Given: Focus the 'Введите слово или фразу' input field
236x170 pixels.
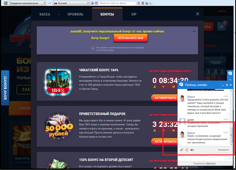Looking at the screenshot, I should 117,3.
